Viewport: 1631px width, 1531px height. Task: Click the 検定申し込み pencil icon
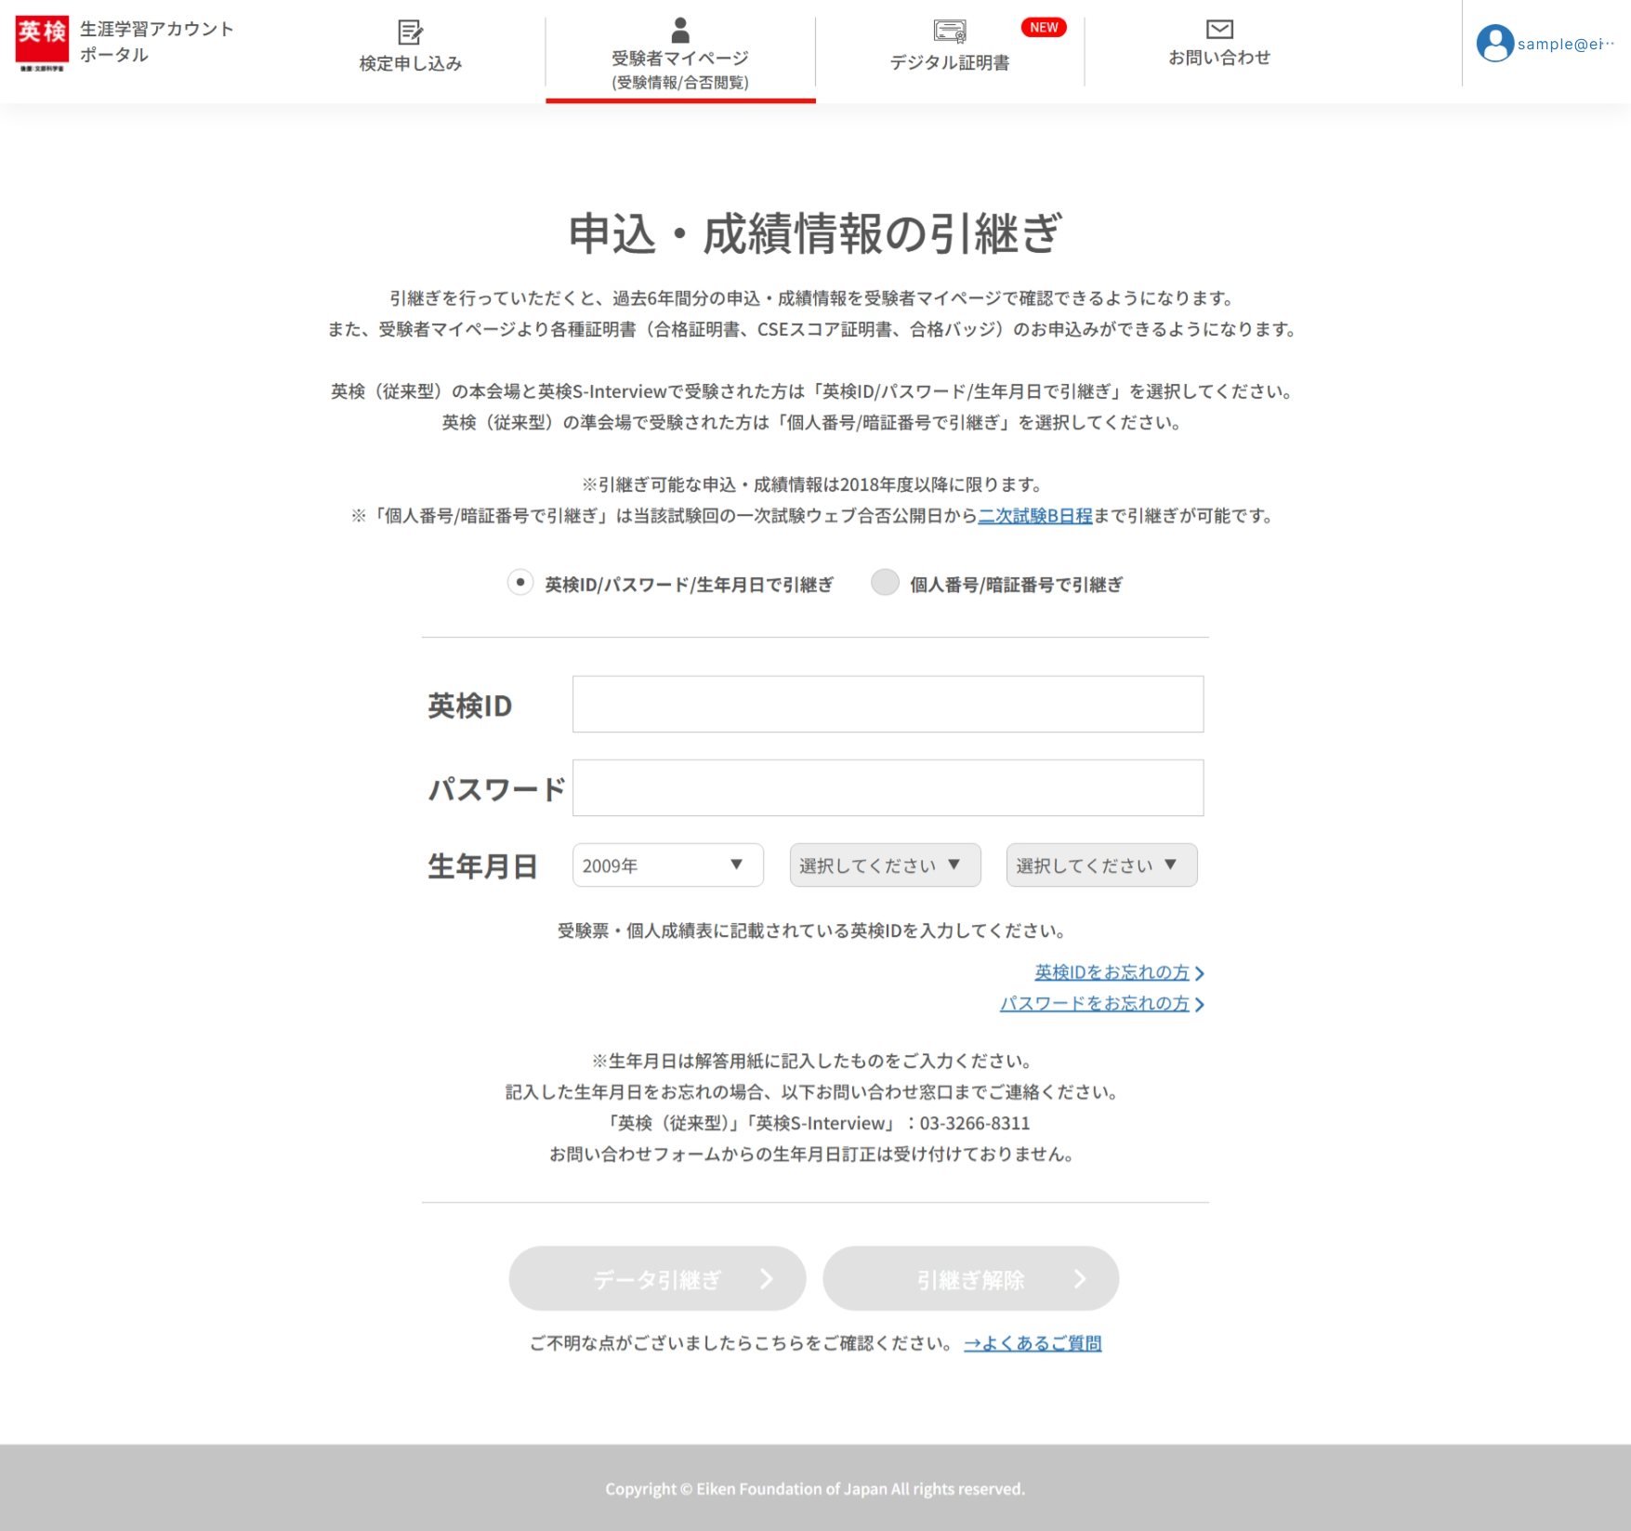410,33
